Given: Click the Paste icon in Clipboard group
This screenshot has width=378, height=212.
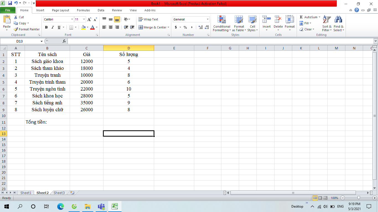Looking at the screenshot, I should pos(7,20).
